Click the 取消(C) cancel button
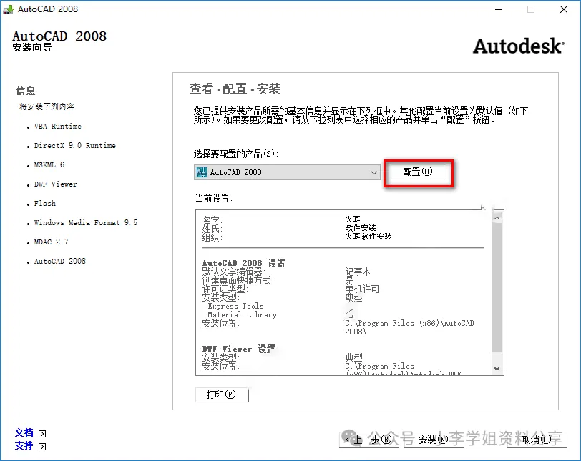This screenshot has width=581, height=461. 537,440
